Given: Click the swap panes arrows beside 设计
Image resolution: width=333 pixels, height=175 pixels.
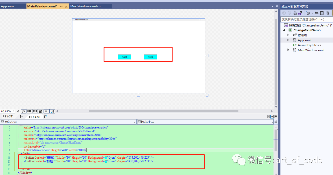Looking at the screenshot, I should (x=21, y=117).
